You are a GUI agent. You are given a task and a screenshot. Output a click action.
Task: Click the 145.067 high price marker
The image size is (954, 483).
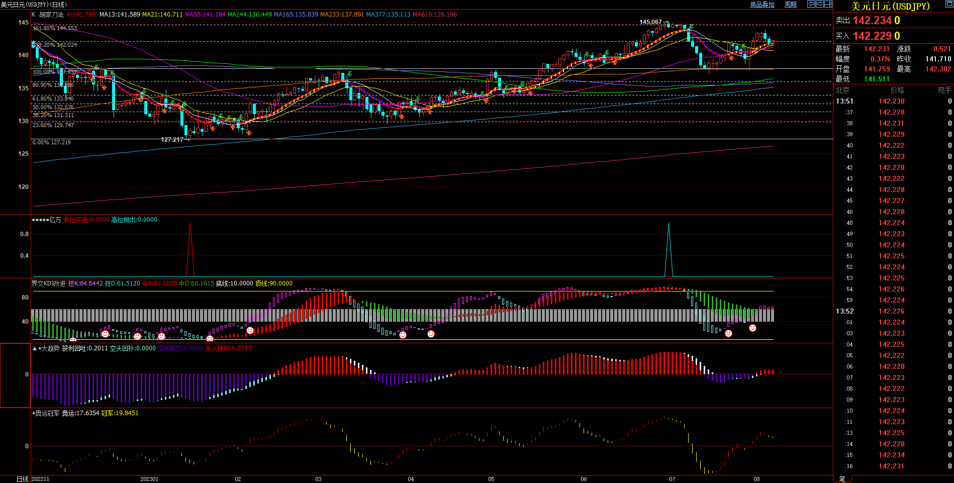point(650,22)
